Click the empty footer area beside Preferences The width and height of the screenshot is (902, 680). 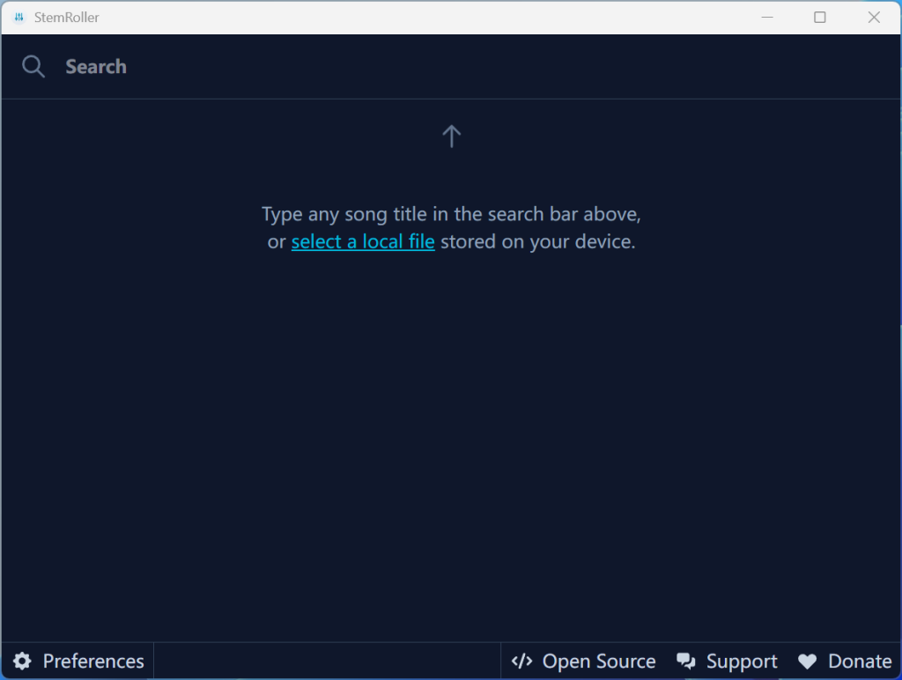click(326, 662)
